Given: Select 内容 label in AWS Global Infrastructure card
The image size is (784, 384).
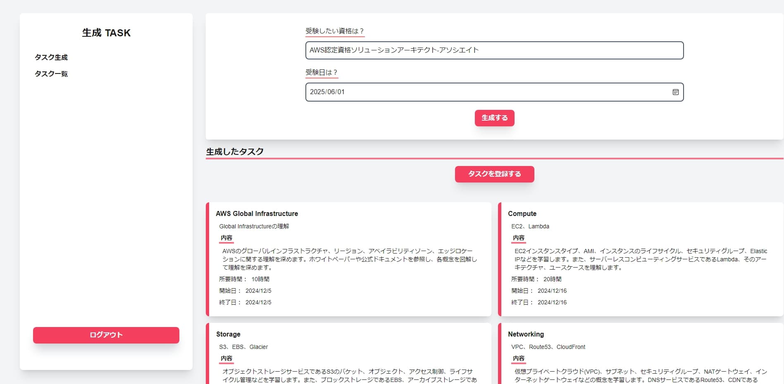Looking at the screenshot, I should pyautogui.click(x=226, y=238).
